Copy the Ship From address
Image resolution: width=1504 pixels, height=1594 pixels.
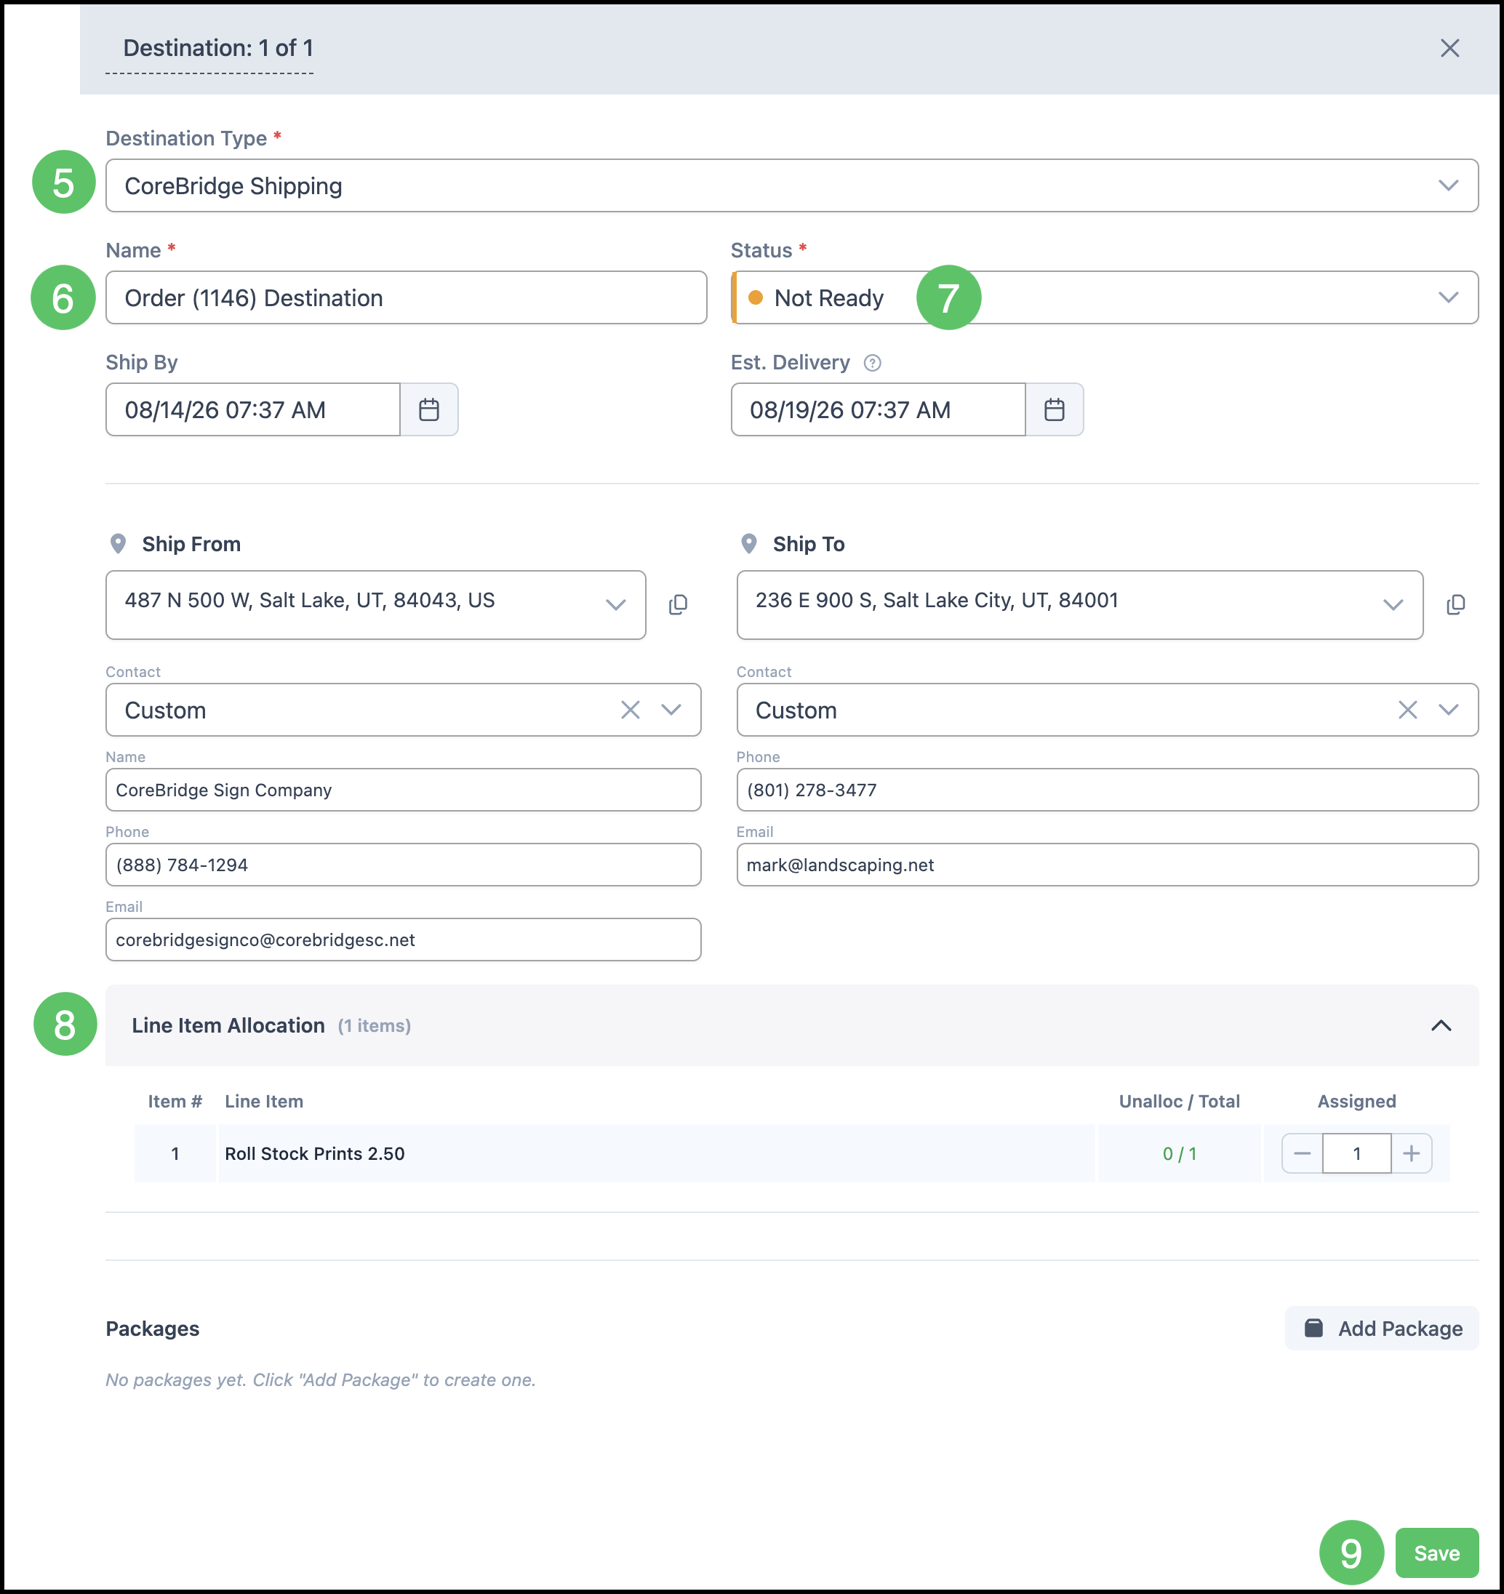[x=679, y=604]
